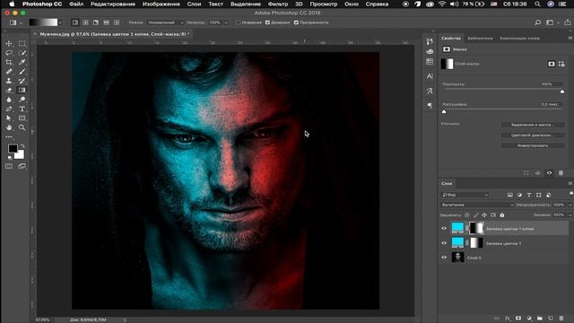Image resolution: width=574 pixels, height=323 pixels.
Task: Click the add layer style fx icon
Action: click(508, 319)
